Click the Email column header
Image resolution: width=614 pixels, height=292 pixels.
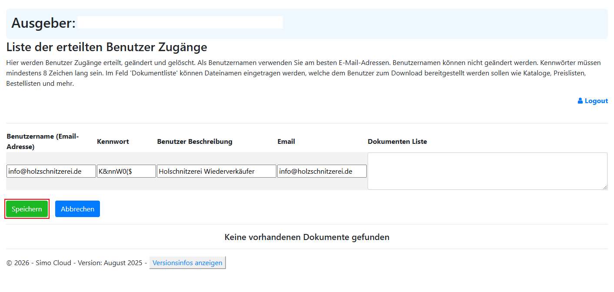tap(286, 142)
